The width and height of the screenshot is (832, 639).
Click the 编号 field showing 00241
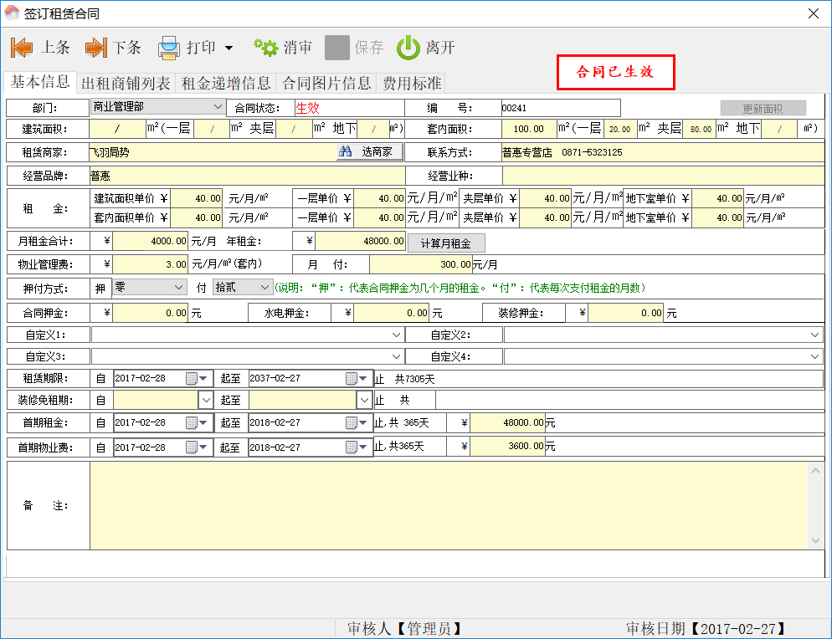(560, 108)
